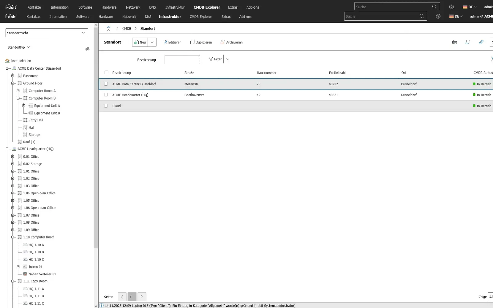The height and width of the screenshot is (308, 493).
Task: Go to next page using the right arrow
Action: (142, 297)
